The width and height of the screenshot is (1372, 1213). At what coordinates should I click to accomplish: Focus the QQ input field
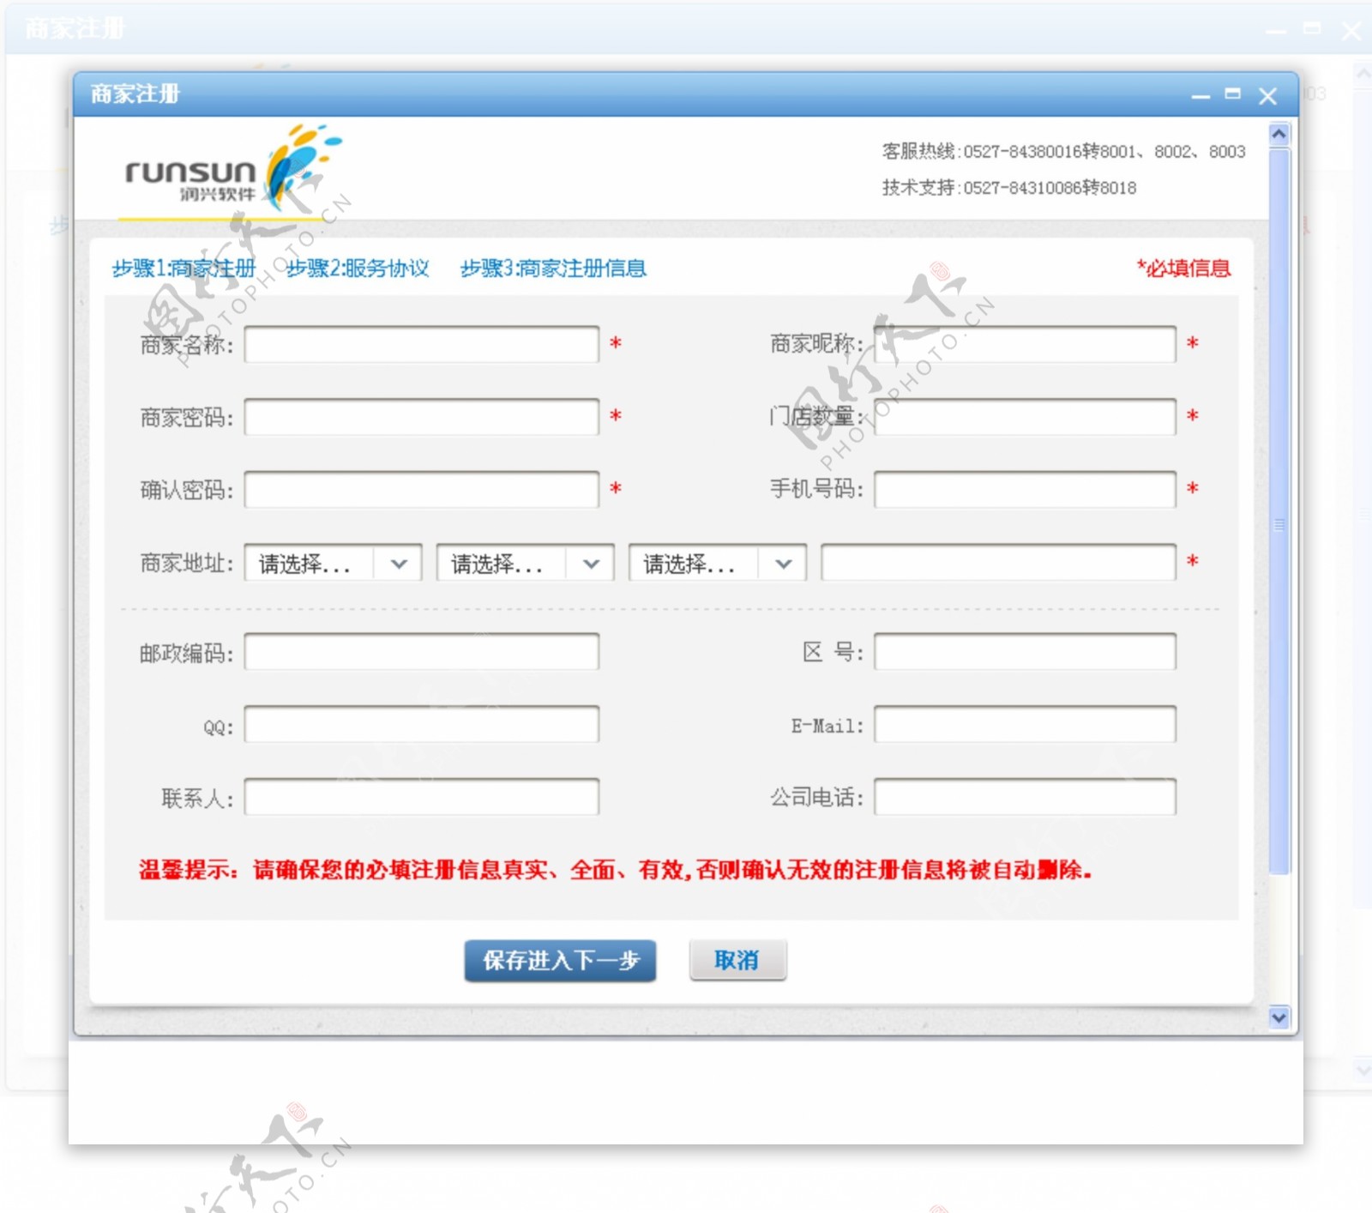421,725
